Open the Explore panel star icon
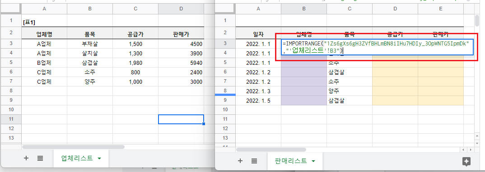 click(466, 161)
